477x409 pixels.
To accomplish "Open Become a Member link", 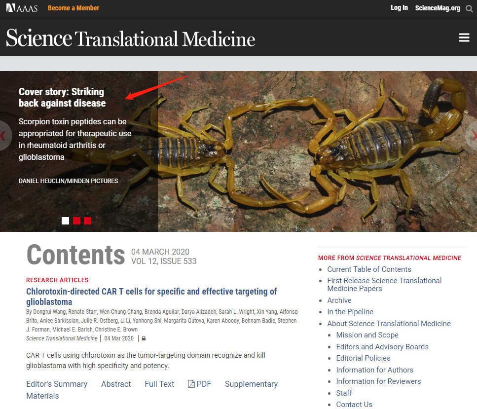I will click(73, 8).
